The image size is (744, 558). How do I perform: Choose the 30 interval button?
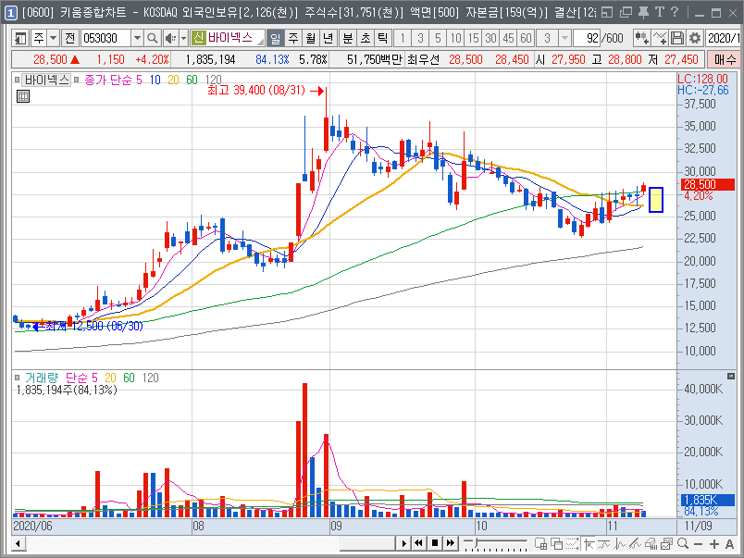tap(490, 38)
